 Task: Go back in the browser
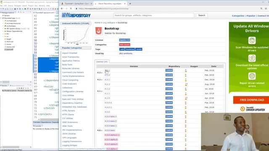click(x=62, y=8)
